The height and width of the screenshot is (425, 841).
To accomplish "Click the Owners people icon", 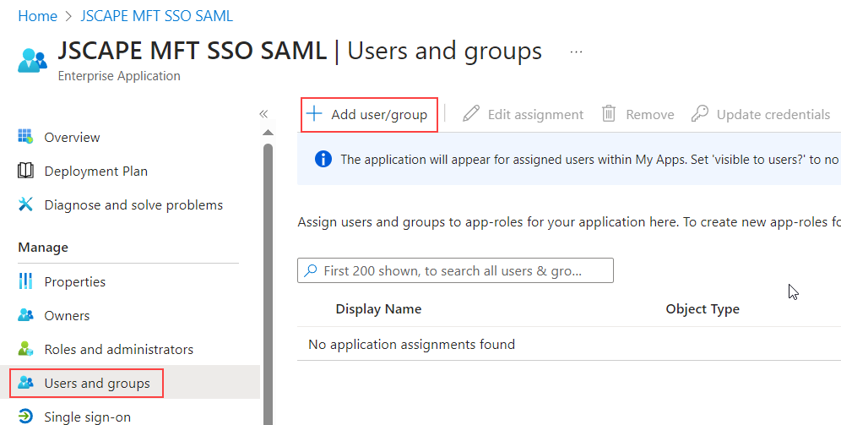I will click(x=25, y=315).
